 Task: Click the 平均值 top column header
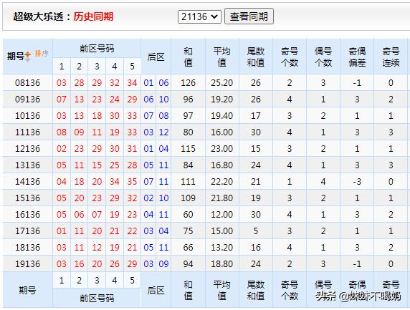coord(221,57)
